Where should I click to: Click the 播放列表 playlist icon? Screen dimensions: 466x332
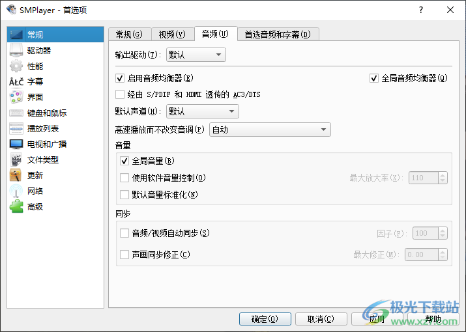coord(16,129)
